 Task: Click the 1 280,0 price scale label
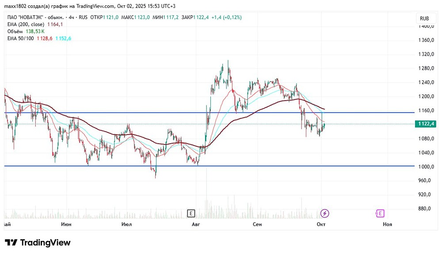[426, 68]
